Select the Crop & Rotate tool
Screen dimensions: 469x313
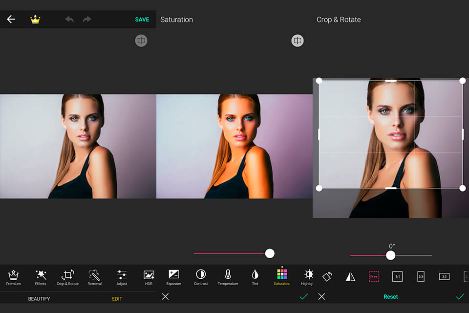coord(67,277)
